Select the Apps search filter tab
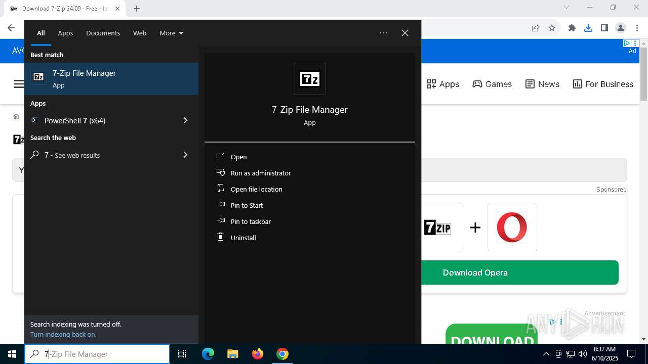The width and height of the screenshot is (648, 364). [65, 33]
